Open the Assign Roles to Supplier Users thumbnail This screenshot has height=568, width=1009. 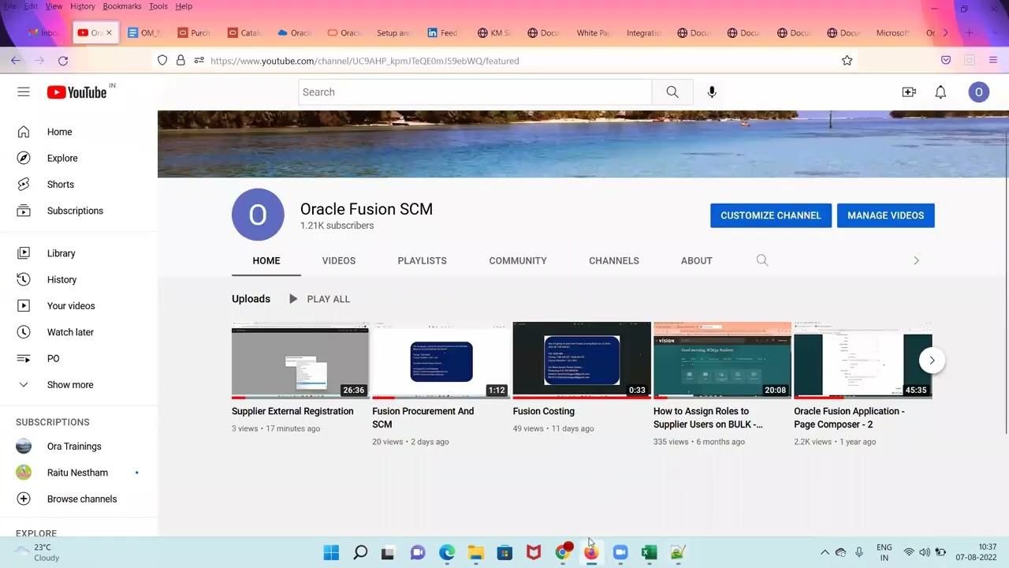(722, 360)
